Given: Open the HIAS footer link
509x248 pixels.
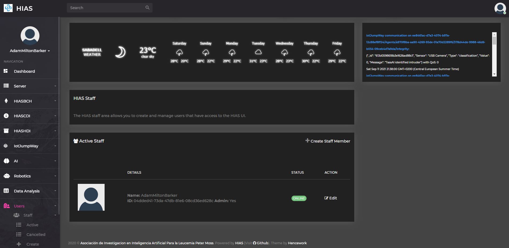Looking at the screenshot, I should tap(239, 243).
